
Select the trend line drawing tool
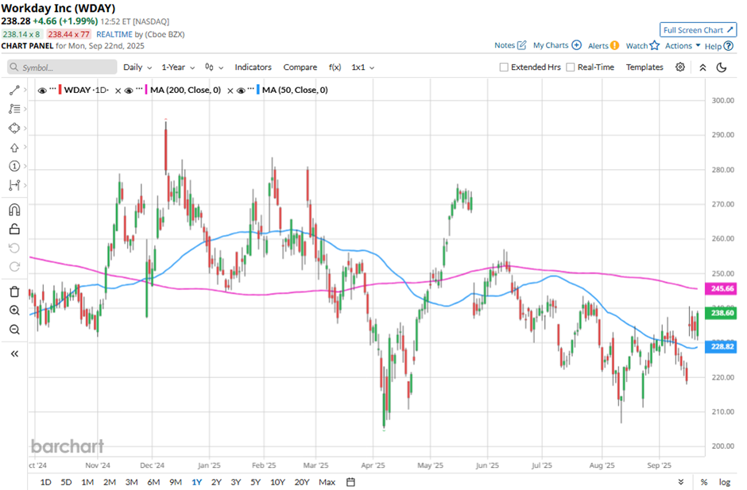[x=14, y=91]
